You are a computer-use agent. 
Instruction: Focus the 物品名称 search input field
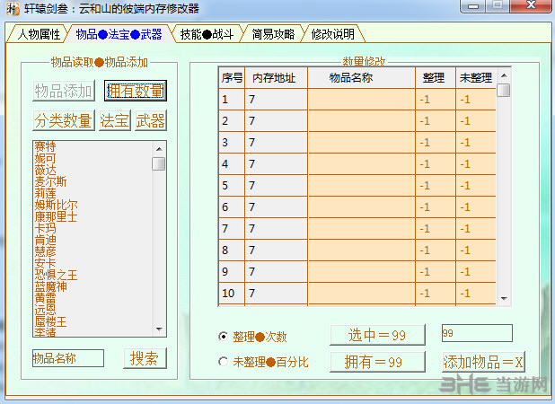click(68, 358)
